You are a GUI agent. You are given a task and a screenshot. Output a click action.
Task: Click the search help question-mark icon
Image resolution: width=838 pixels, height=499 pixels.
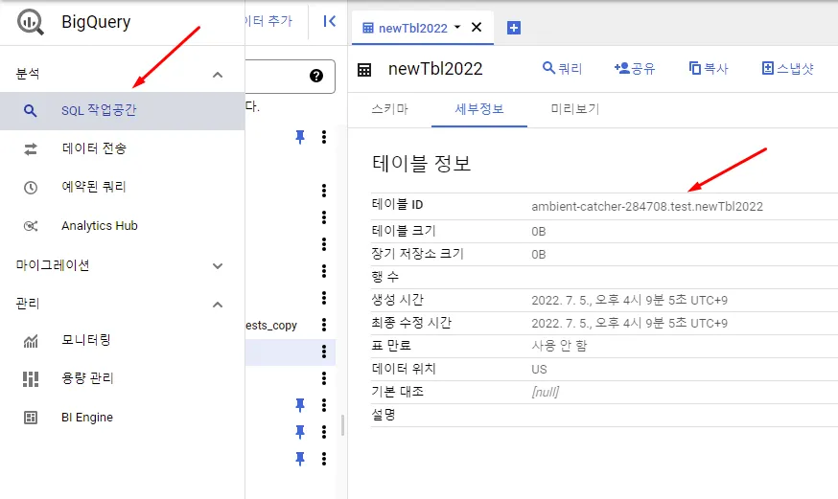pyautogui.click(x=316, y=76)
